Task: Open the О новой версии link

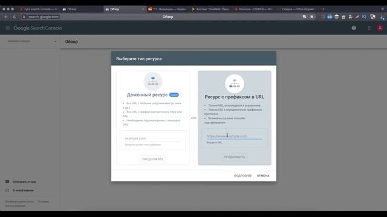Action: pyautogui.click(x=23, y=190)
